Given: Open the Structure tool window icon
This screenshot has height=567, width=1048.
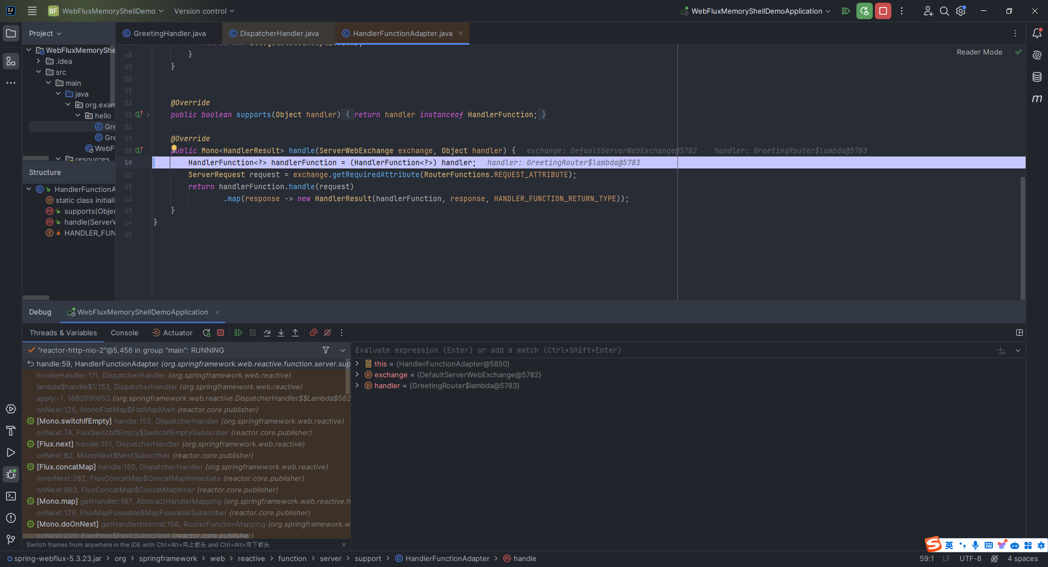Looking at the screenshot, I should 11,61.
